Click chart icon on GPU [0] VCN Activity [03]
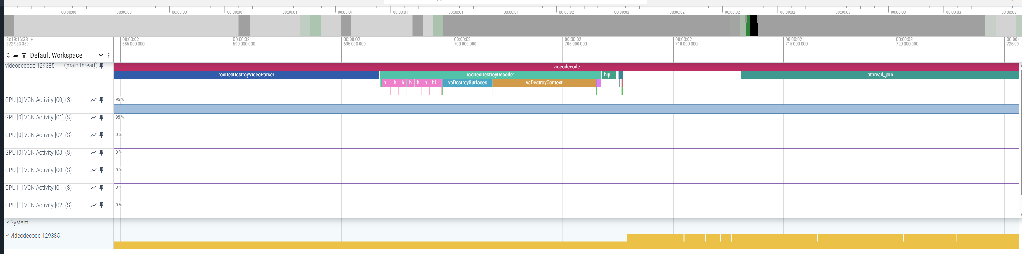The width and height of the screenshot is (1022, 254). pyautogui.click(x=93, y=153)
